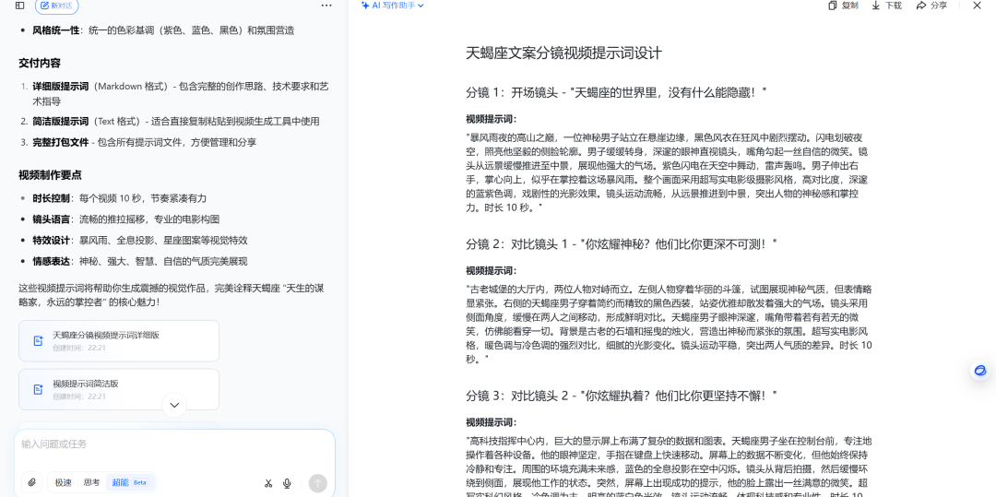Click the 情感表达 bullet text
996x497 pixels.
140,262
